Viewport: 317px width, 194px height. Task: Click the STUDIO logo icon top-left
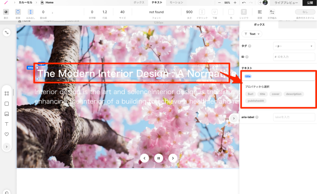pos(6,2)
